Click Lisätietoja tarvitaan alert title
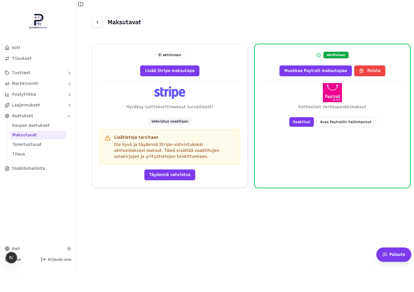 (136, 137)
